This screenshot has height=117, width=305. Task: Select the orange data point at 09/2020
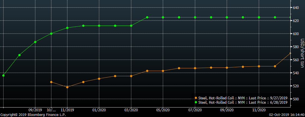pyautogui.click(x=227, y=67)
